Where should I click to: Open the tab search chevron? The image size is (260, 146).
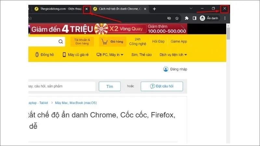(191, 8)
